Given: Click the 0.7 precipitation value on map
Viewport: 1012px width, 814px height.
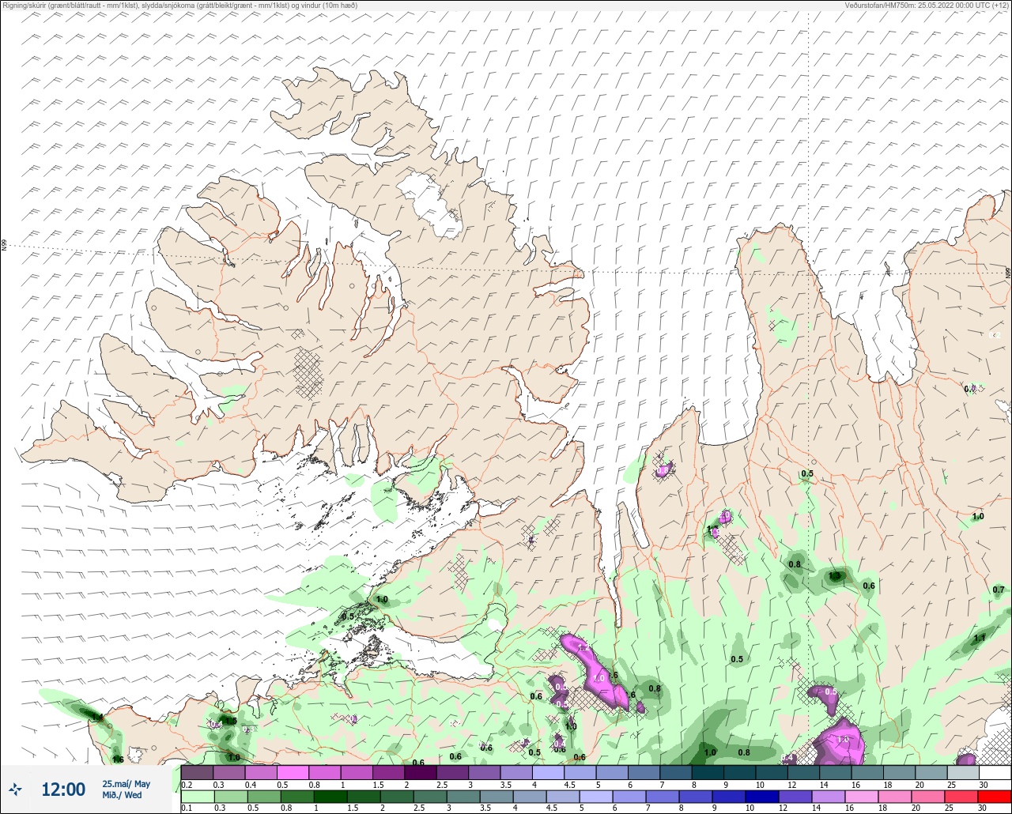Looking at the screenshot, I should point(999,590).
